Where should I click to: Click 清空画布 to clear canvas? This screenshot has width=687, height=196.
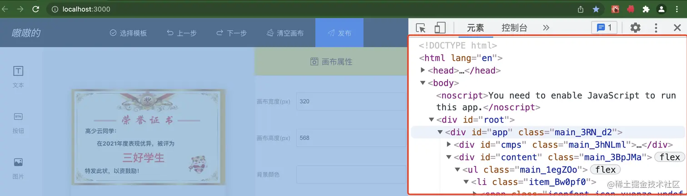click(285, 33)
